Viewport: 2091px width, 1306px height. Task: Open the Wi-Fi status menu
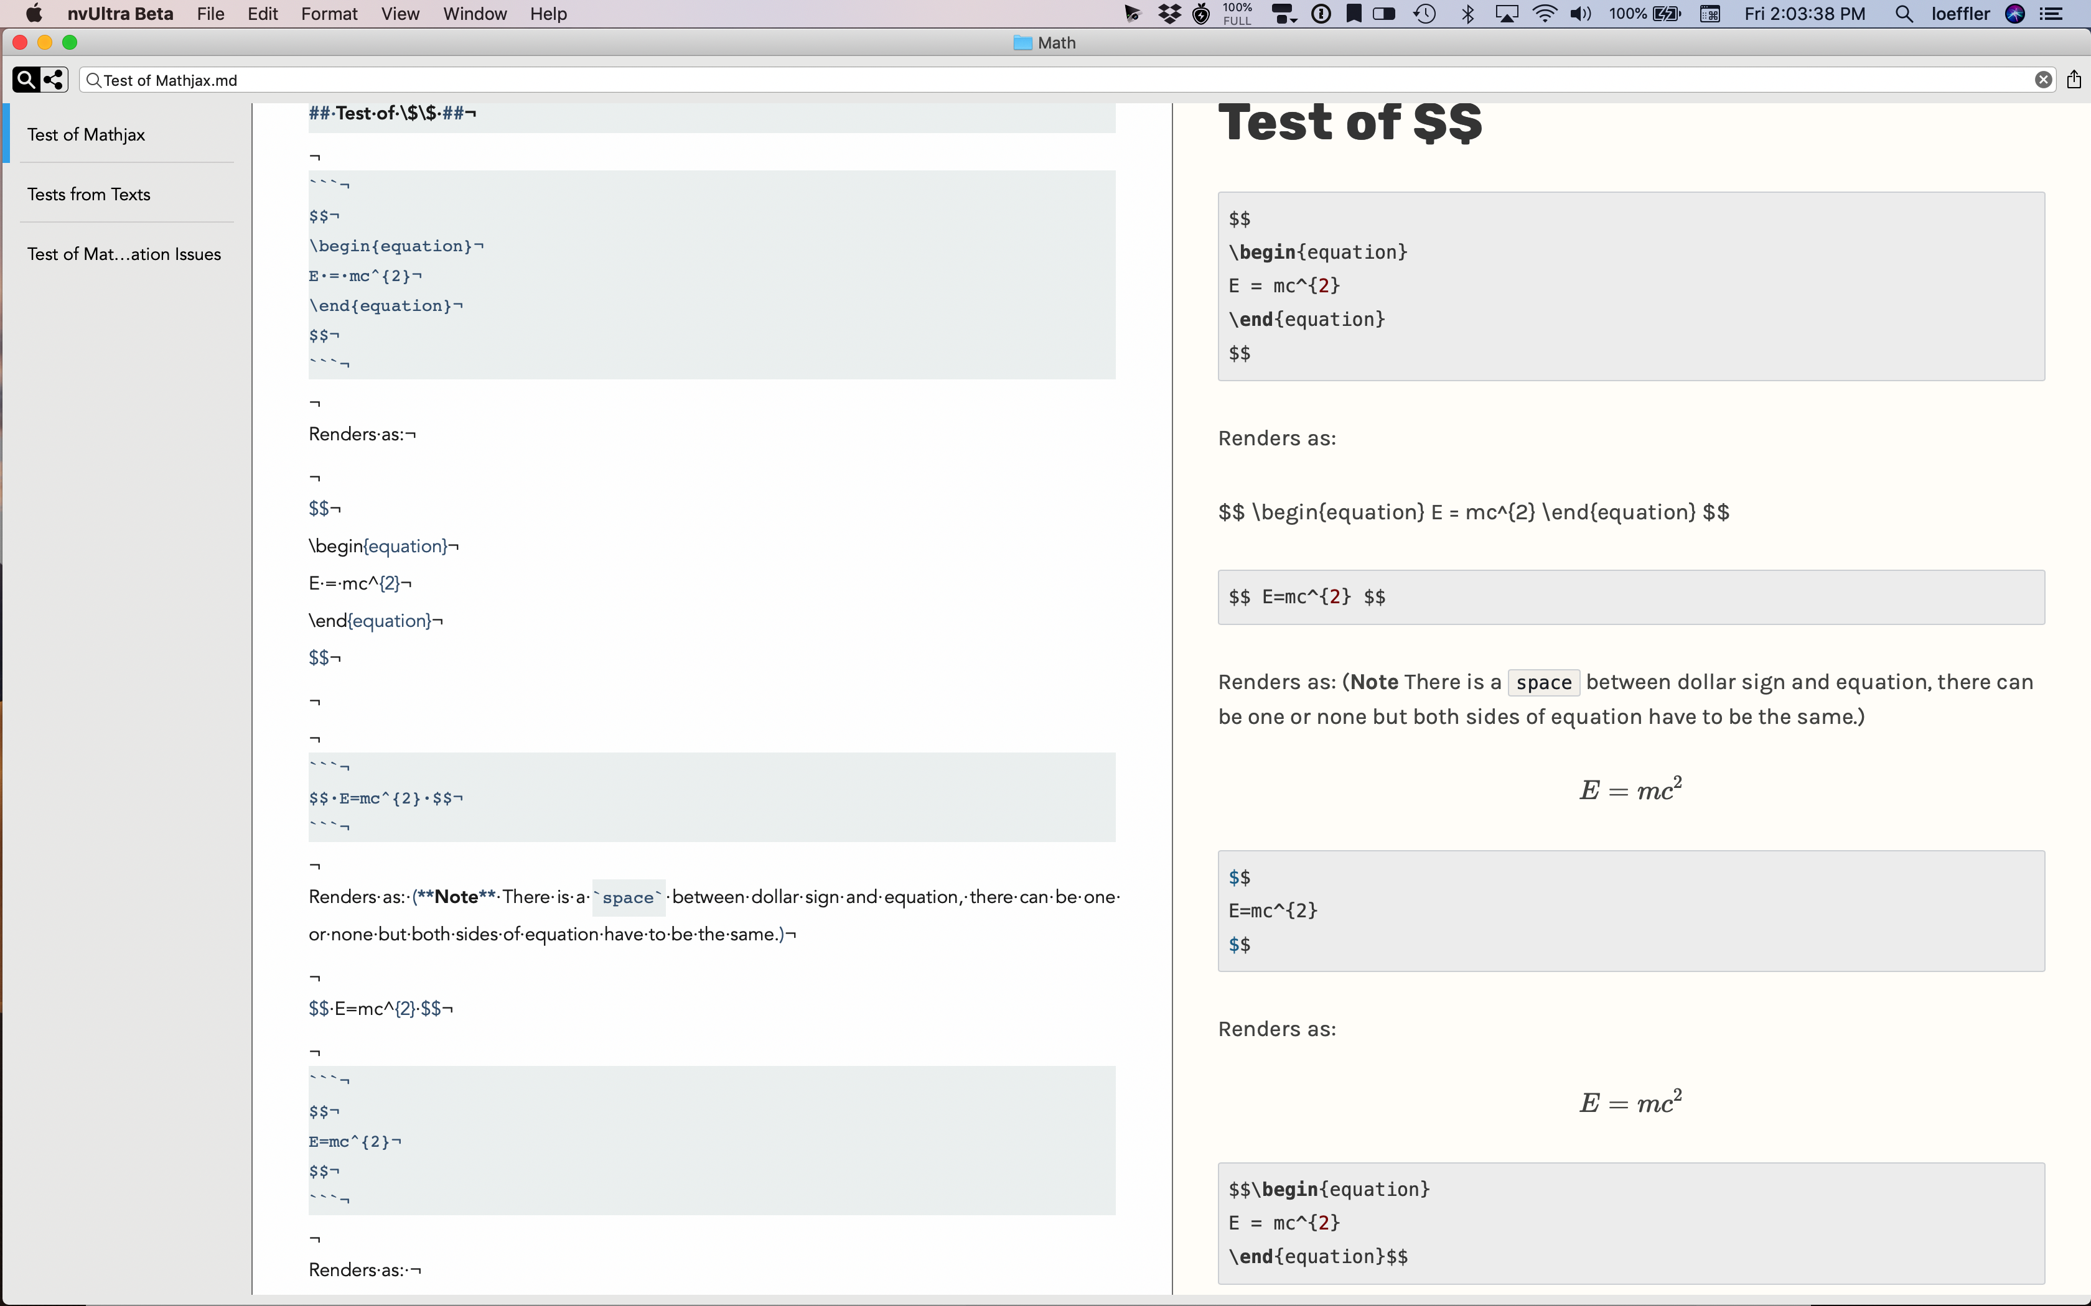(1544, 14)
